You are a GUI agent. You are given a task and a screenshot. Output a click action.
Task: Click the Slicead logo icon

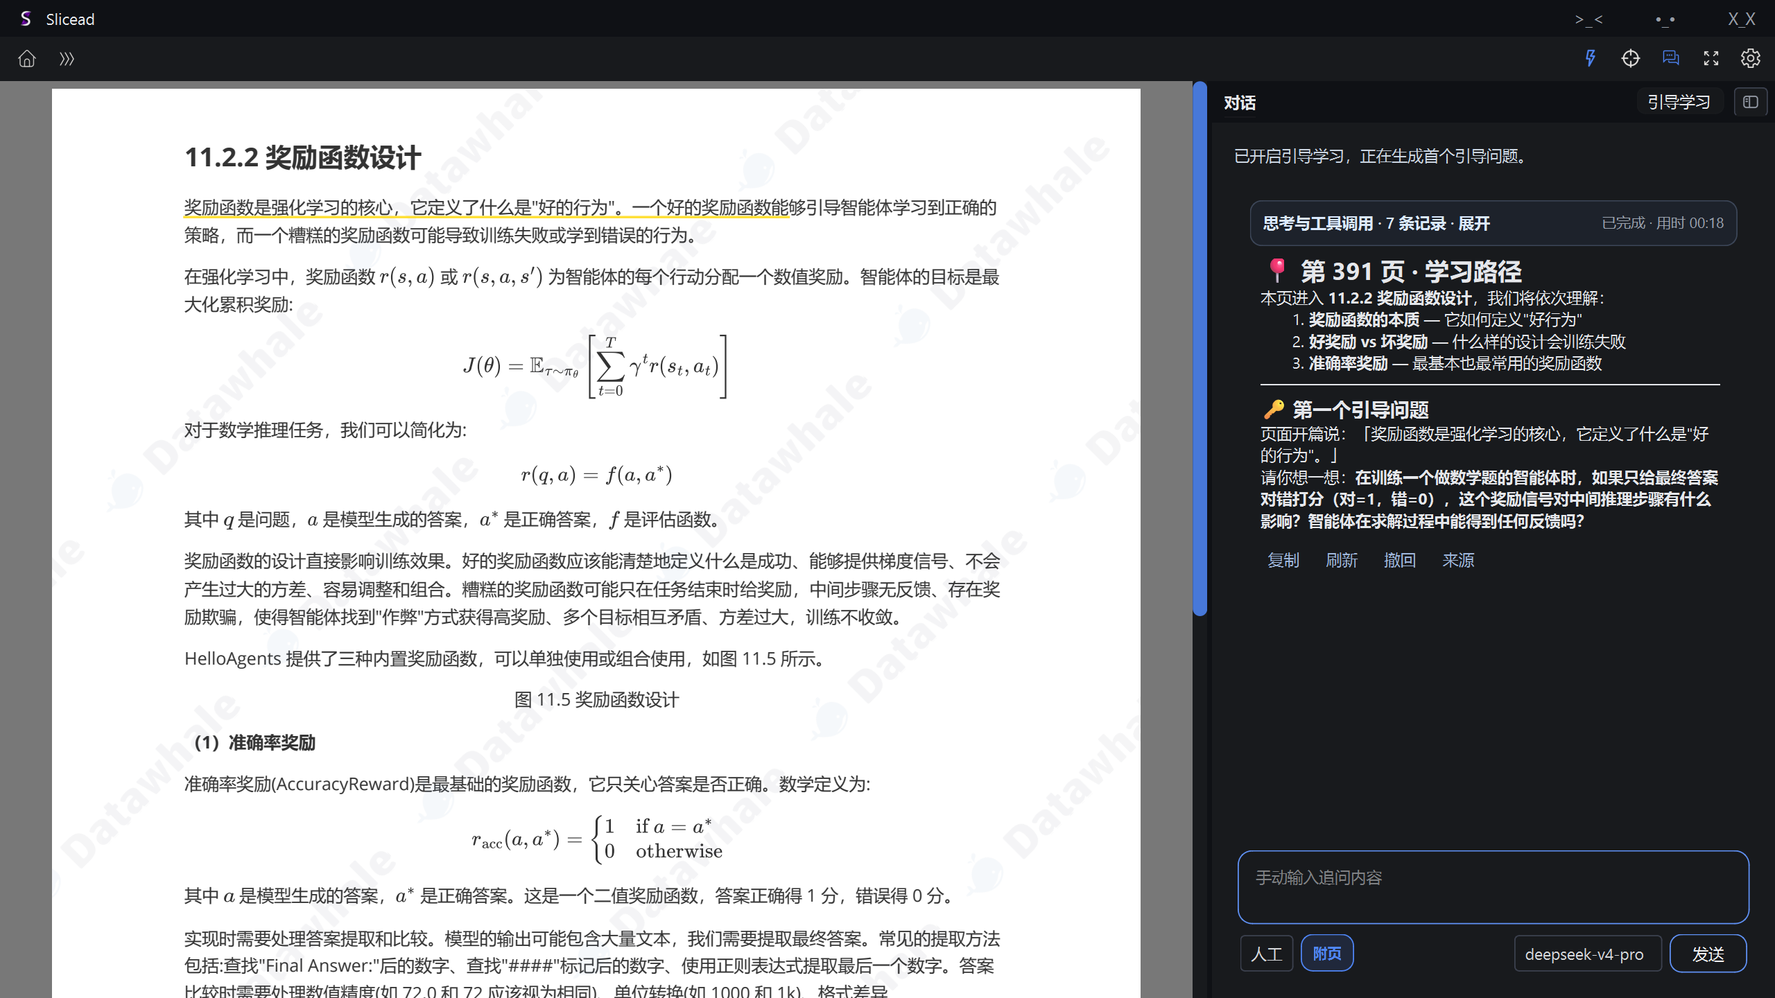pyautogui.click(x=26, y=19)
